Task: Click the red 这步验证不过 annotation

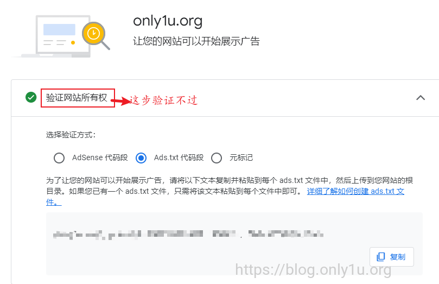Action: (x=163, y=100)
